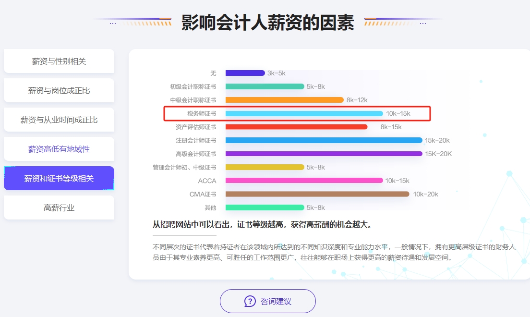Switch to 薪资与性别相关 tab
The height and width of the screenshot is (317, 530).
[x=59, y=61]
